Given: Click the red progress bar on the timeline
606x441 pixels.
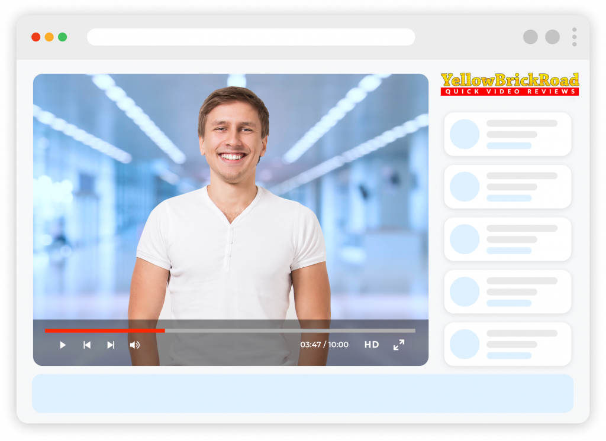Looking at the screenshot, I should point(104,331).
